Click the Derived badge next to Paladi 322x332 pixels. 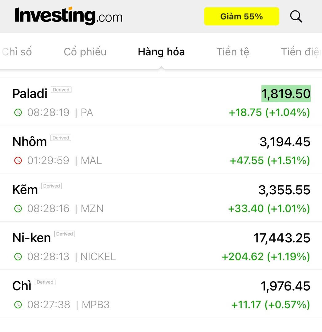pos(61,90)
